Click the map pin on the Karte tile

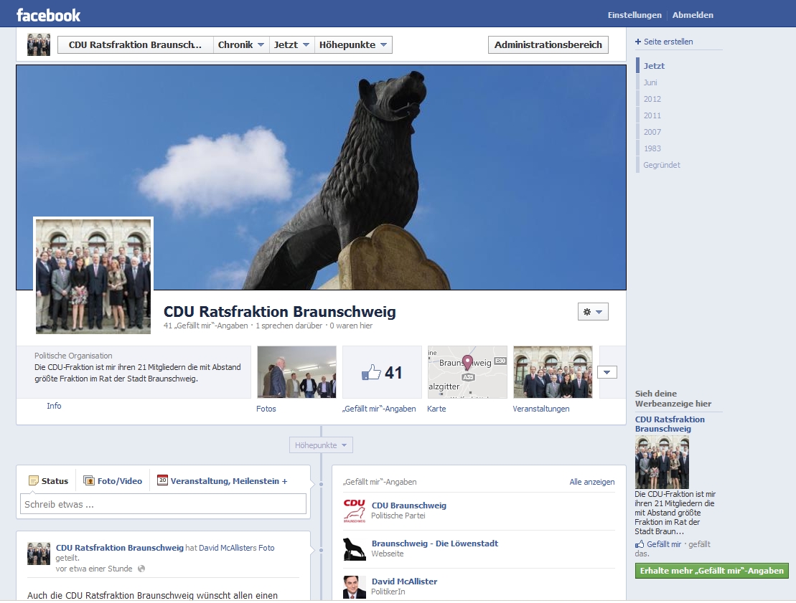point(467,363)
